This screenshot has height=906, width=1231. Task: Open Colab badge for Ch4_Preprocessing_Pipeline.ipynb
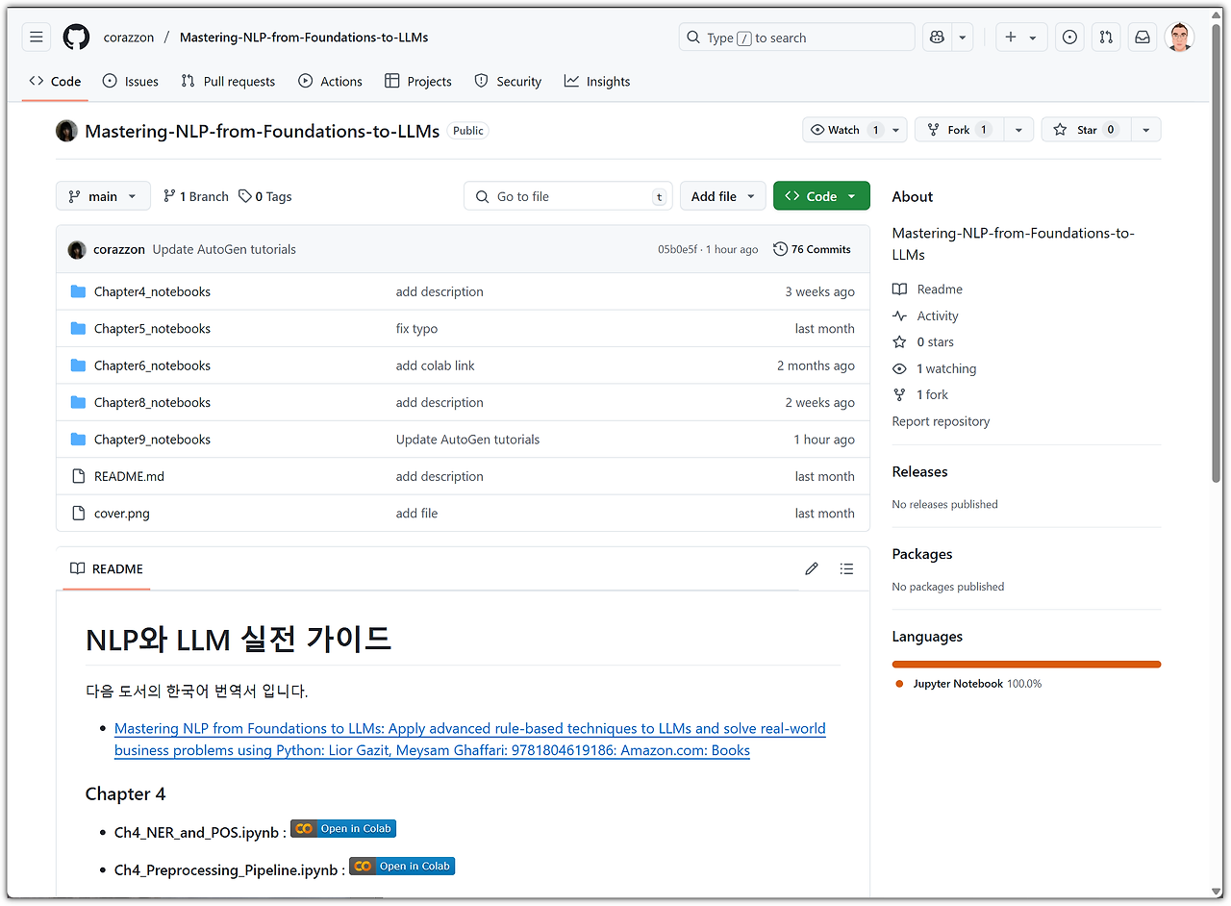pos(402,866)
